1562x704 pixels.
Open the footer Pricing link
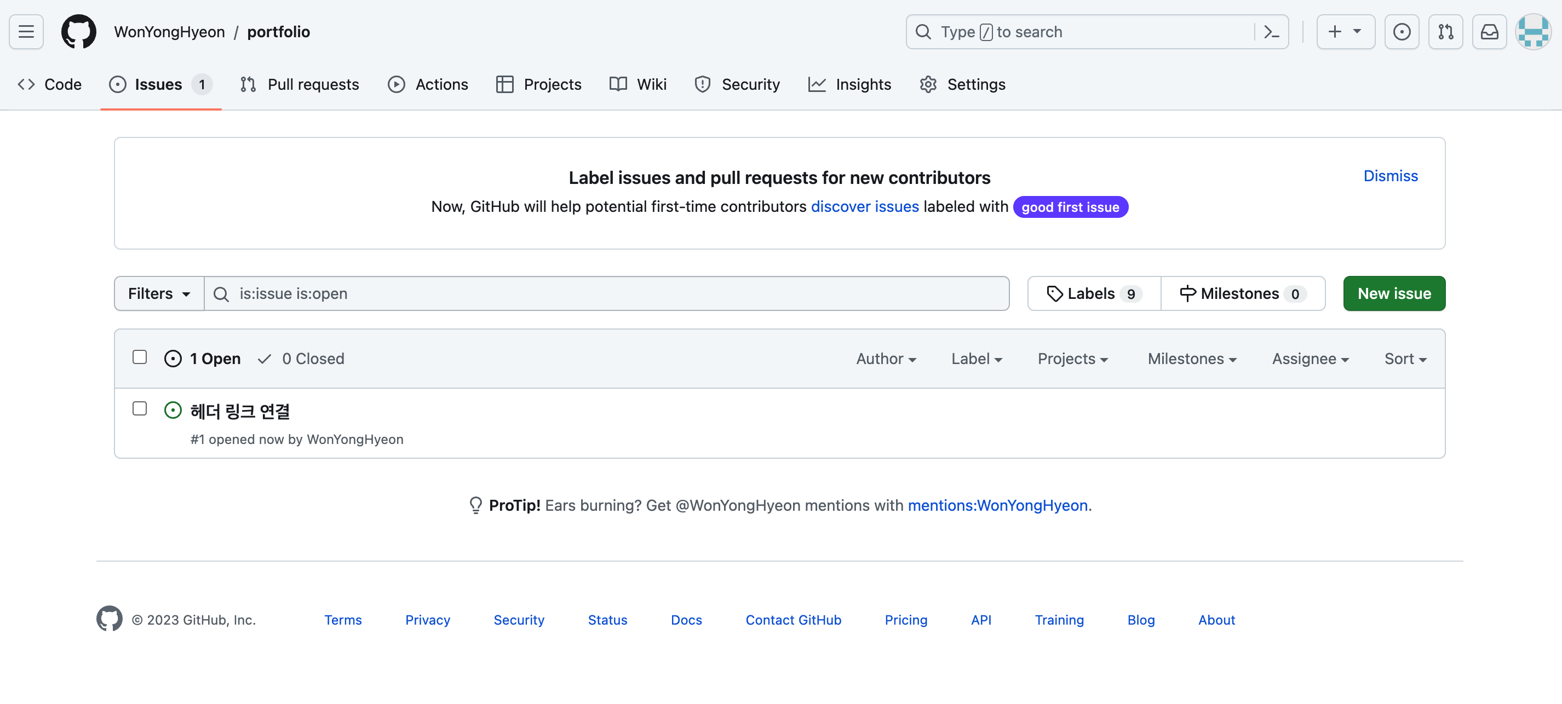pos(906,619)
